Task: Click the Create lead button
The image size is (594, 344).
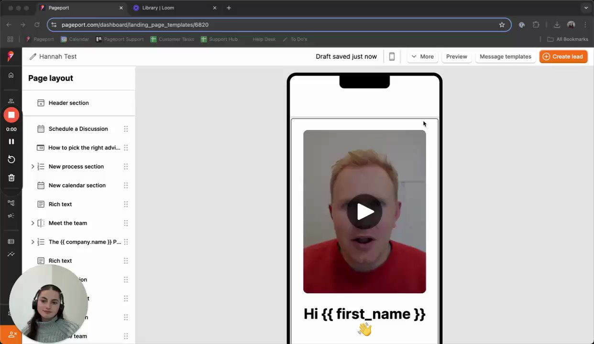Action: pos(563,56)
